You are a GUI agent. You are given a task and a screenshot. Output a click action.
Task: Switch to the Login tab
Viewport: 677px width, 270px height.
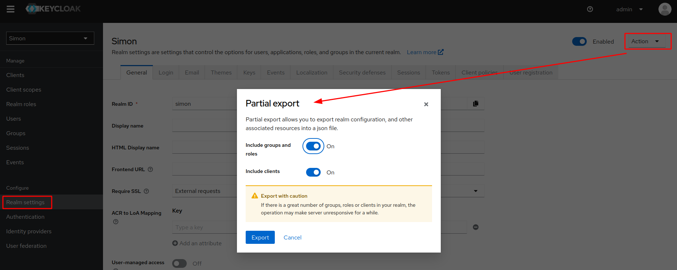[x=166, y=72]
